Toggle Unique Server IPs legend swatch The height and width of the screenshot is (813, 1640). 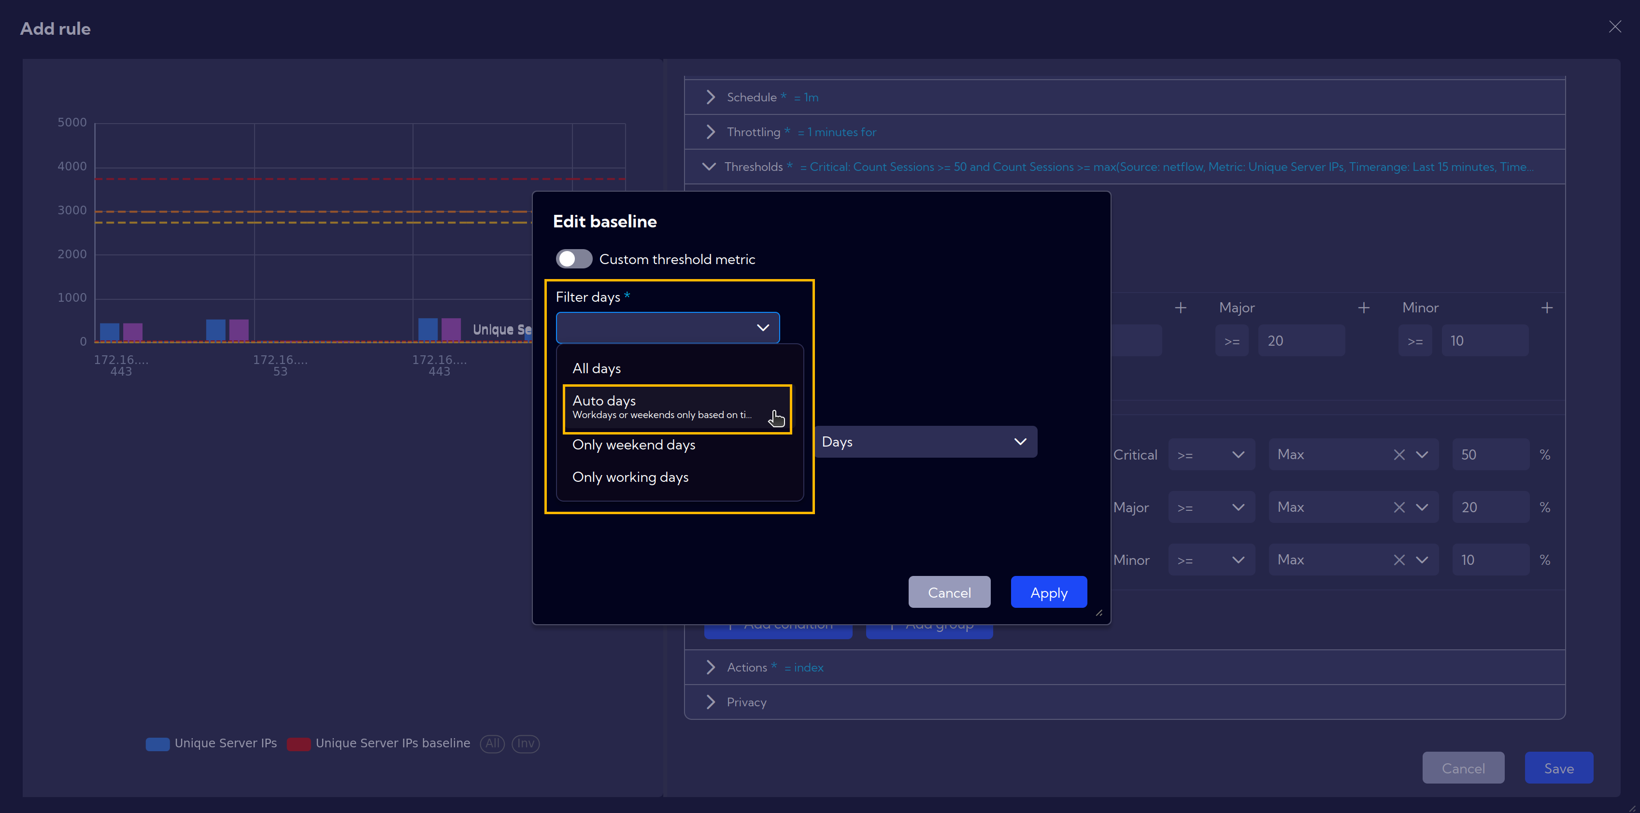tap(157, 743)
